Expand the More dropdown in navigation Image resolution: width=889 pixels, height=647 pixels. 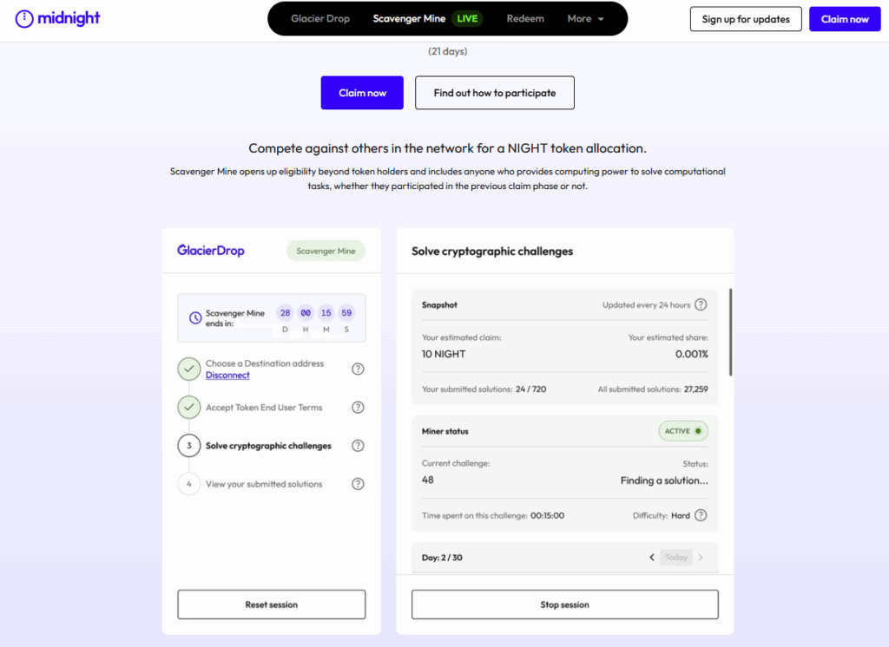(x=585, y=18)
